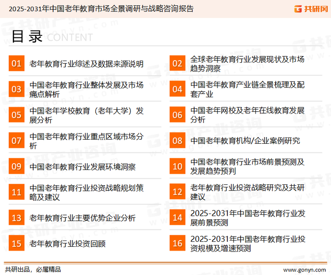Viewport: 331px width, 275px height.
Task: Select 老年教育行业主要优势企业分析 entry
Action: 83,218
